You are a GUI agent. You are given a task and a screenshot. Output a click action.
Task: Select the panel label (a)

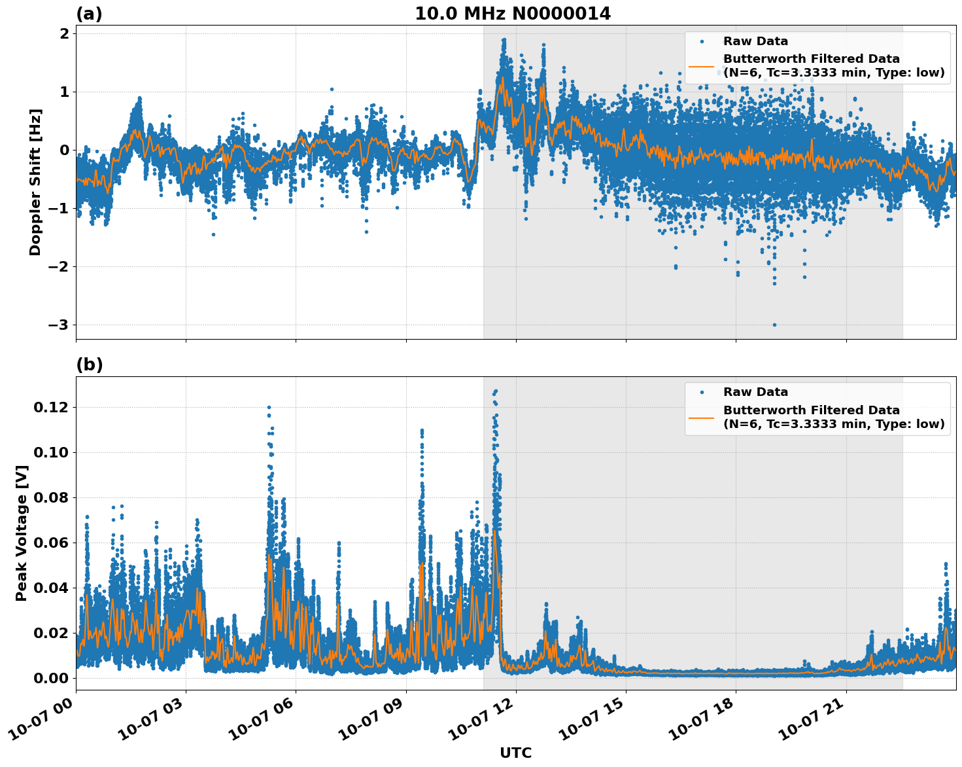pyautogui.click(x=88, y=12)
